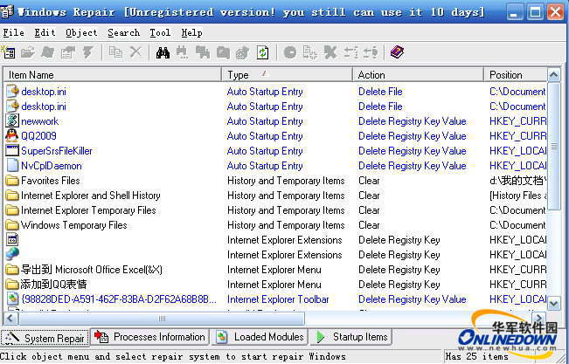Switch to the Processes Information tab
This screenshot has width=569, height=364.
pyautogui.click(x=149, y=337)
